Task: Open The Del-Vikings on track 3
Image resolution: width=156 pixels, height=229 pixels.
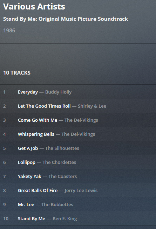Action: [81, 120]
